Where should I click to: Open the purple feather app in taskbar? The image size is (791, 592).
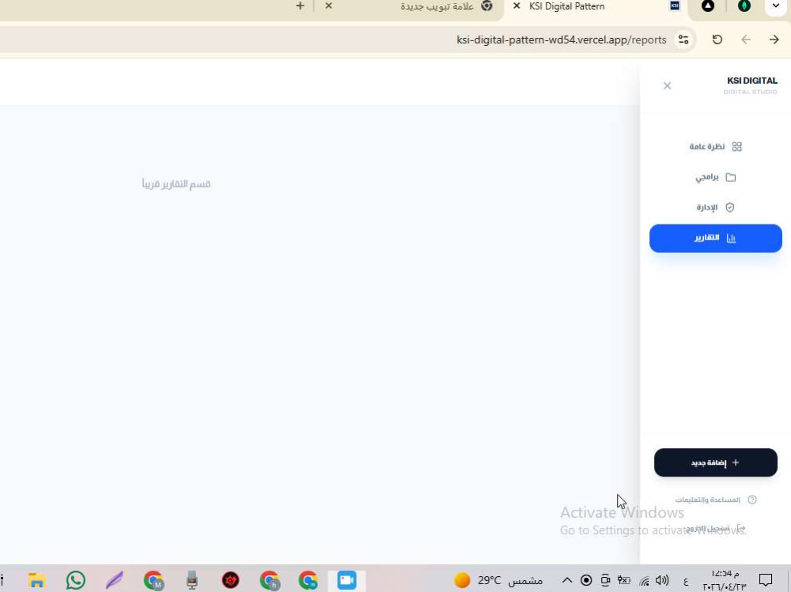(115, 580)
